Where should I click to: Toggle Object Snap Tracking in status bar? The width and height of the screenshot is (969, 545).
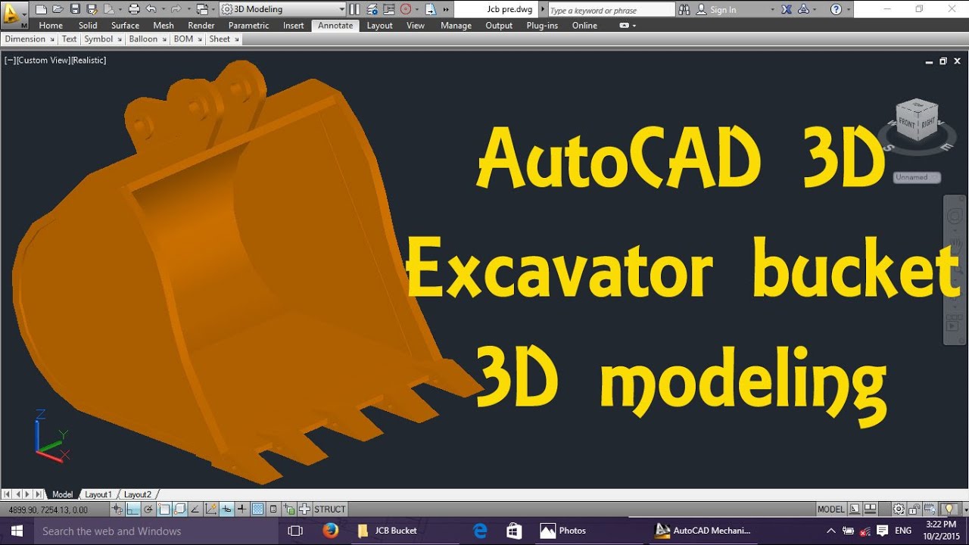[x=195, y=509]
